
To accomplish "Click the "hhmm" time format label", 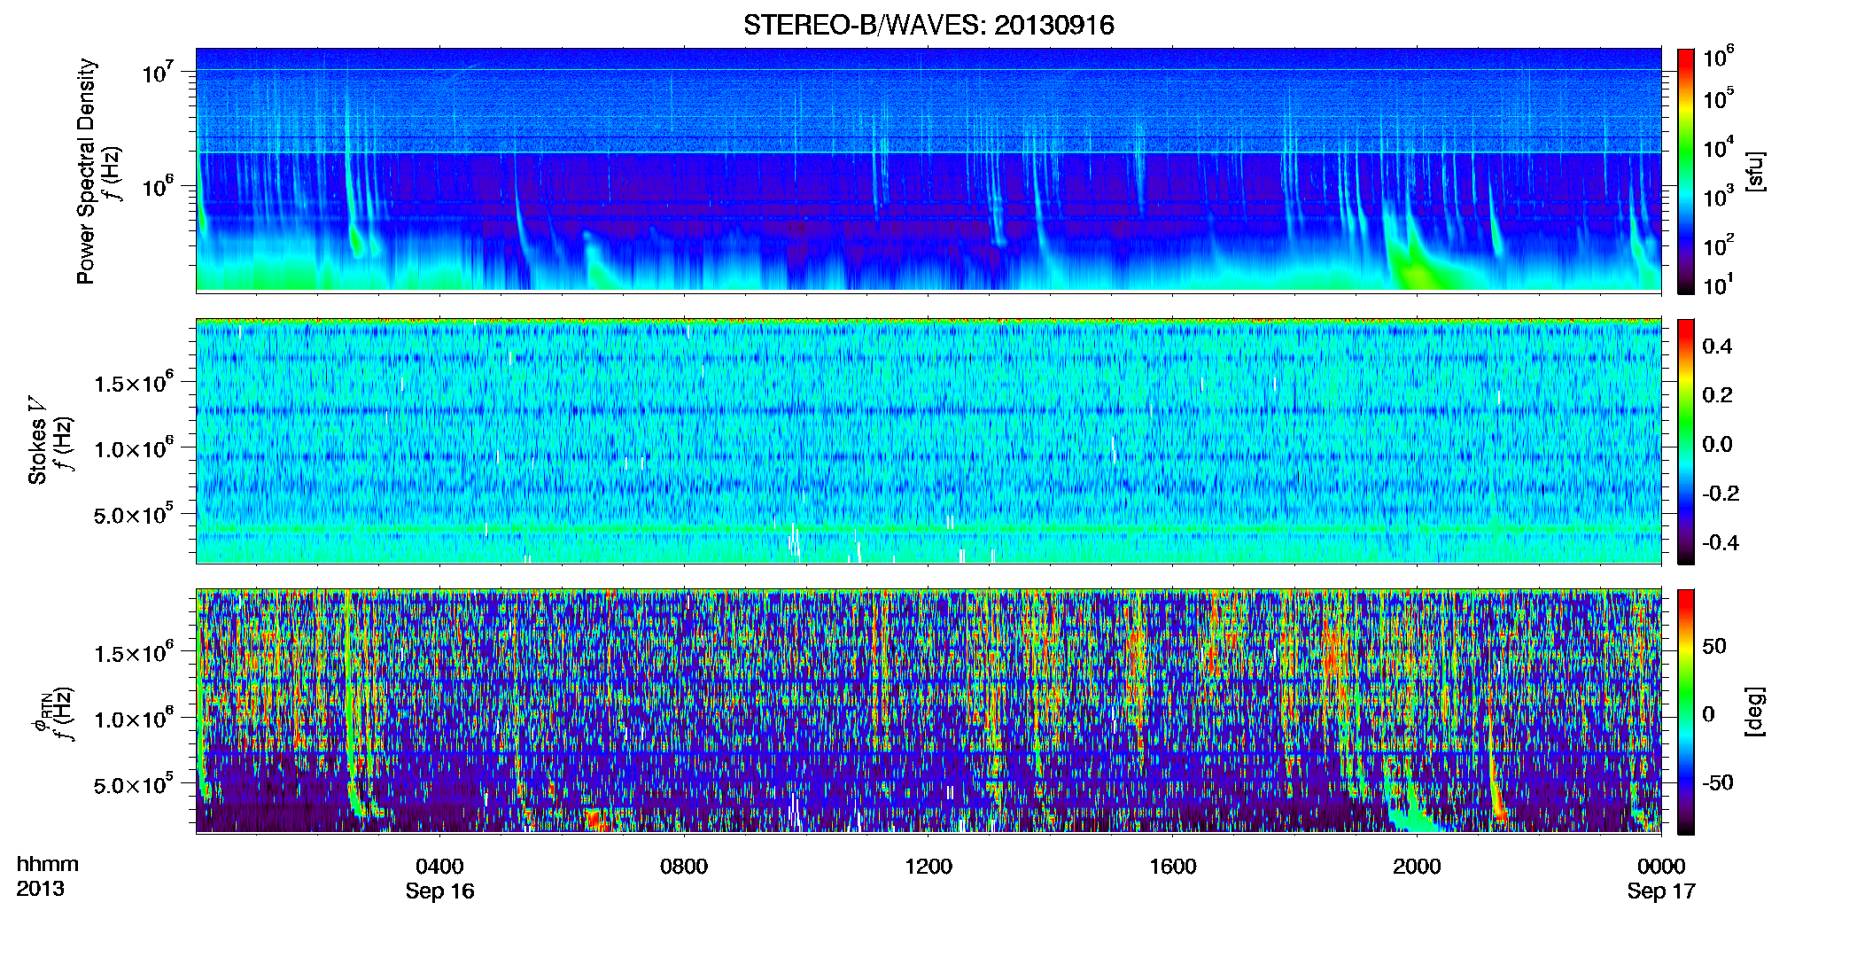I will tap(48, 865).
